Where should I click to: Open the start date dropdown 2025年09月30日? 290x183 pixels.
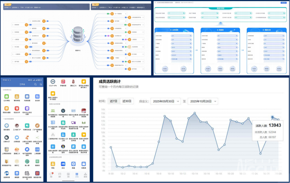point(166,101)
